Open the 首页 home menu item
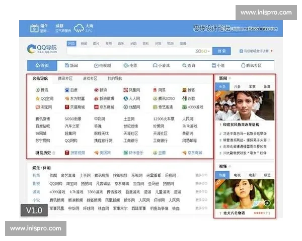The width and height of the screenshot is (302, 241). (42, 66)
